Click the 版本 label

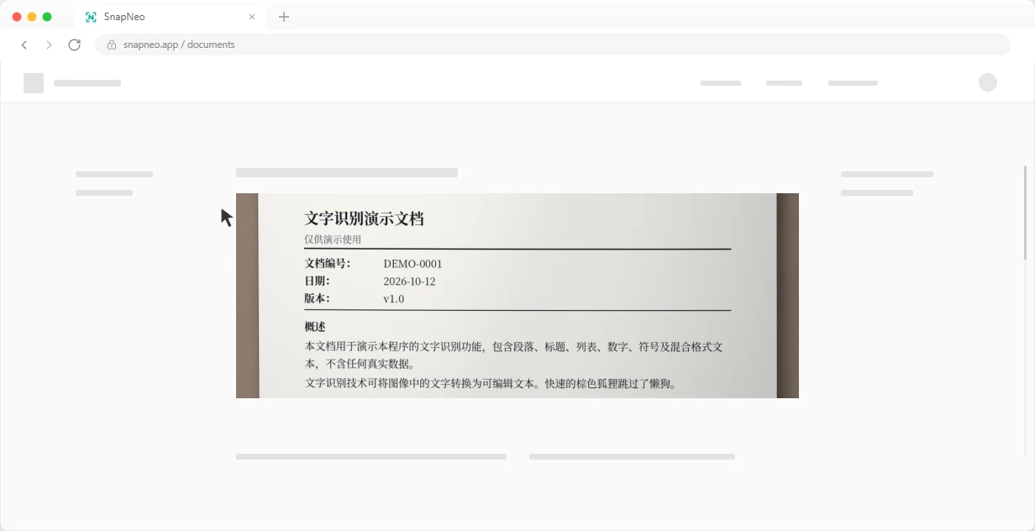pyautogui.click(x=317, y=299)
